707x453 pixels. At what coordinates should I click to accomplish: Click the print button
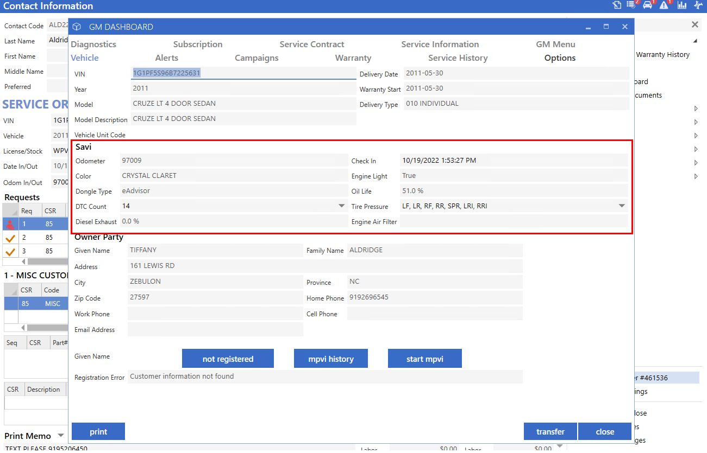tap(98, 431)
